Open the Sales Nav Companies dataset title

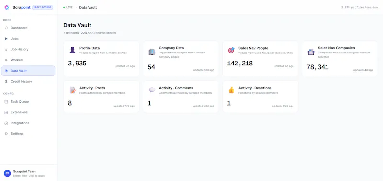(337, 48)
